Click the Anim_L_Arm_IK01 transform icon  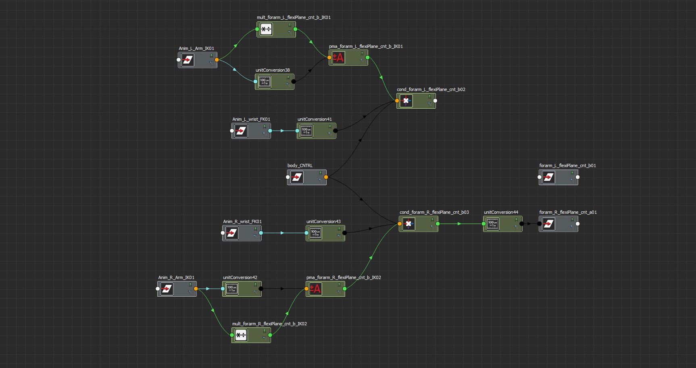[188, 60]
